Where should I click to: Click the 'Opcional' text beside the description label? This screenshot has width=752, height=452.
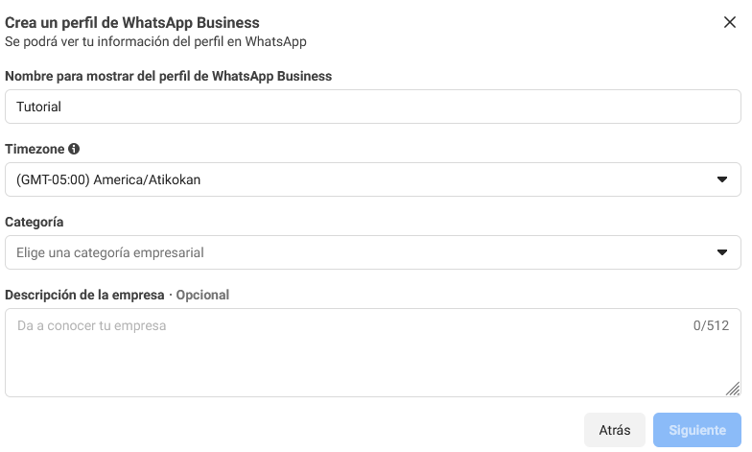tap(202, 295)
